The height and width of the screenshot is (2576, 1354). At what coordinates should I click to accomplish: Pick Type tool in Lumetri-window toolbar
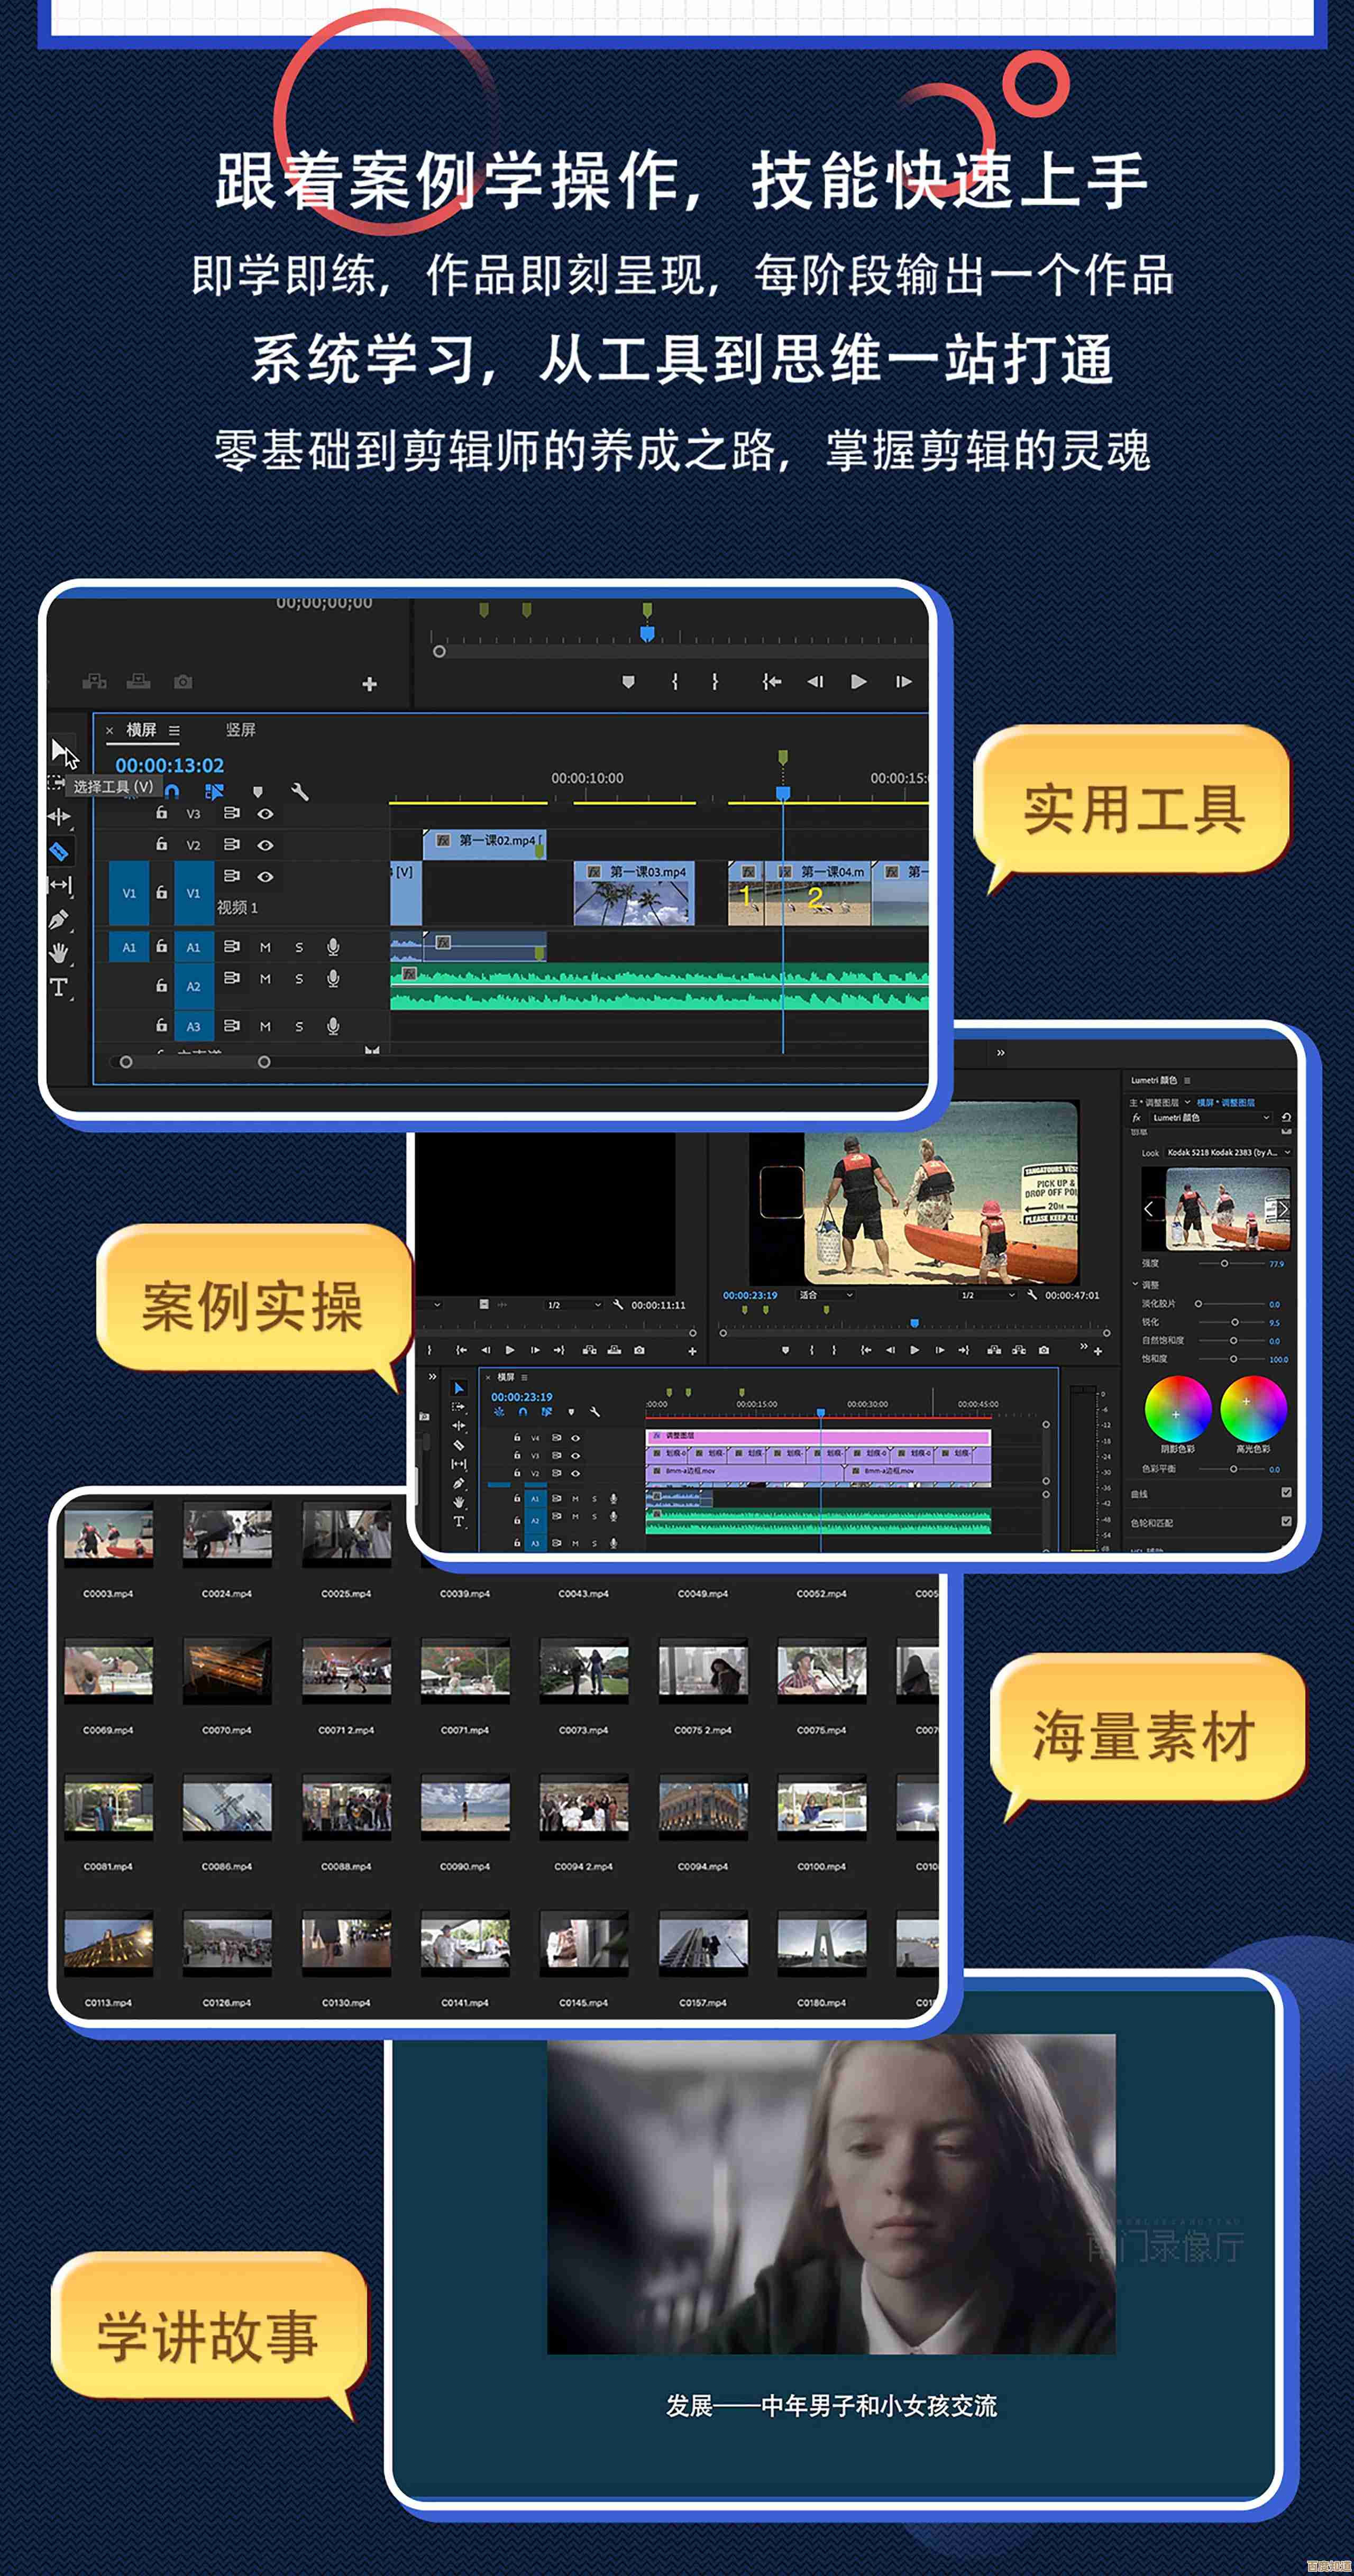point(459,1521)
